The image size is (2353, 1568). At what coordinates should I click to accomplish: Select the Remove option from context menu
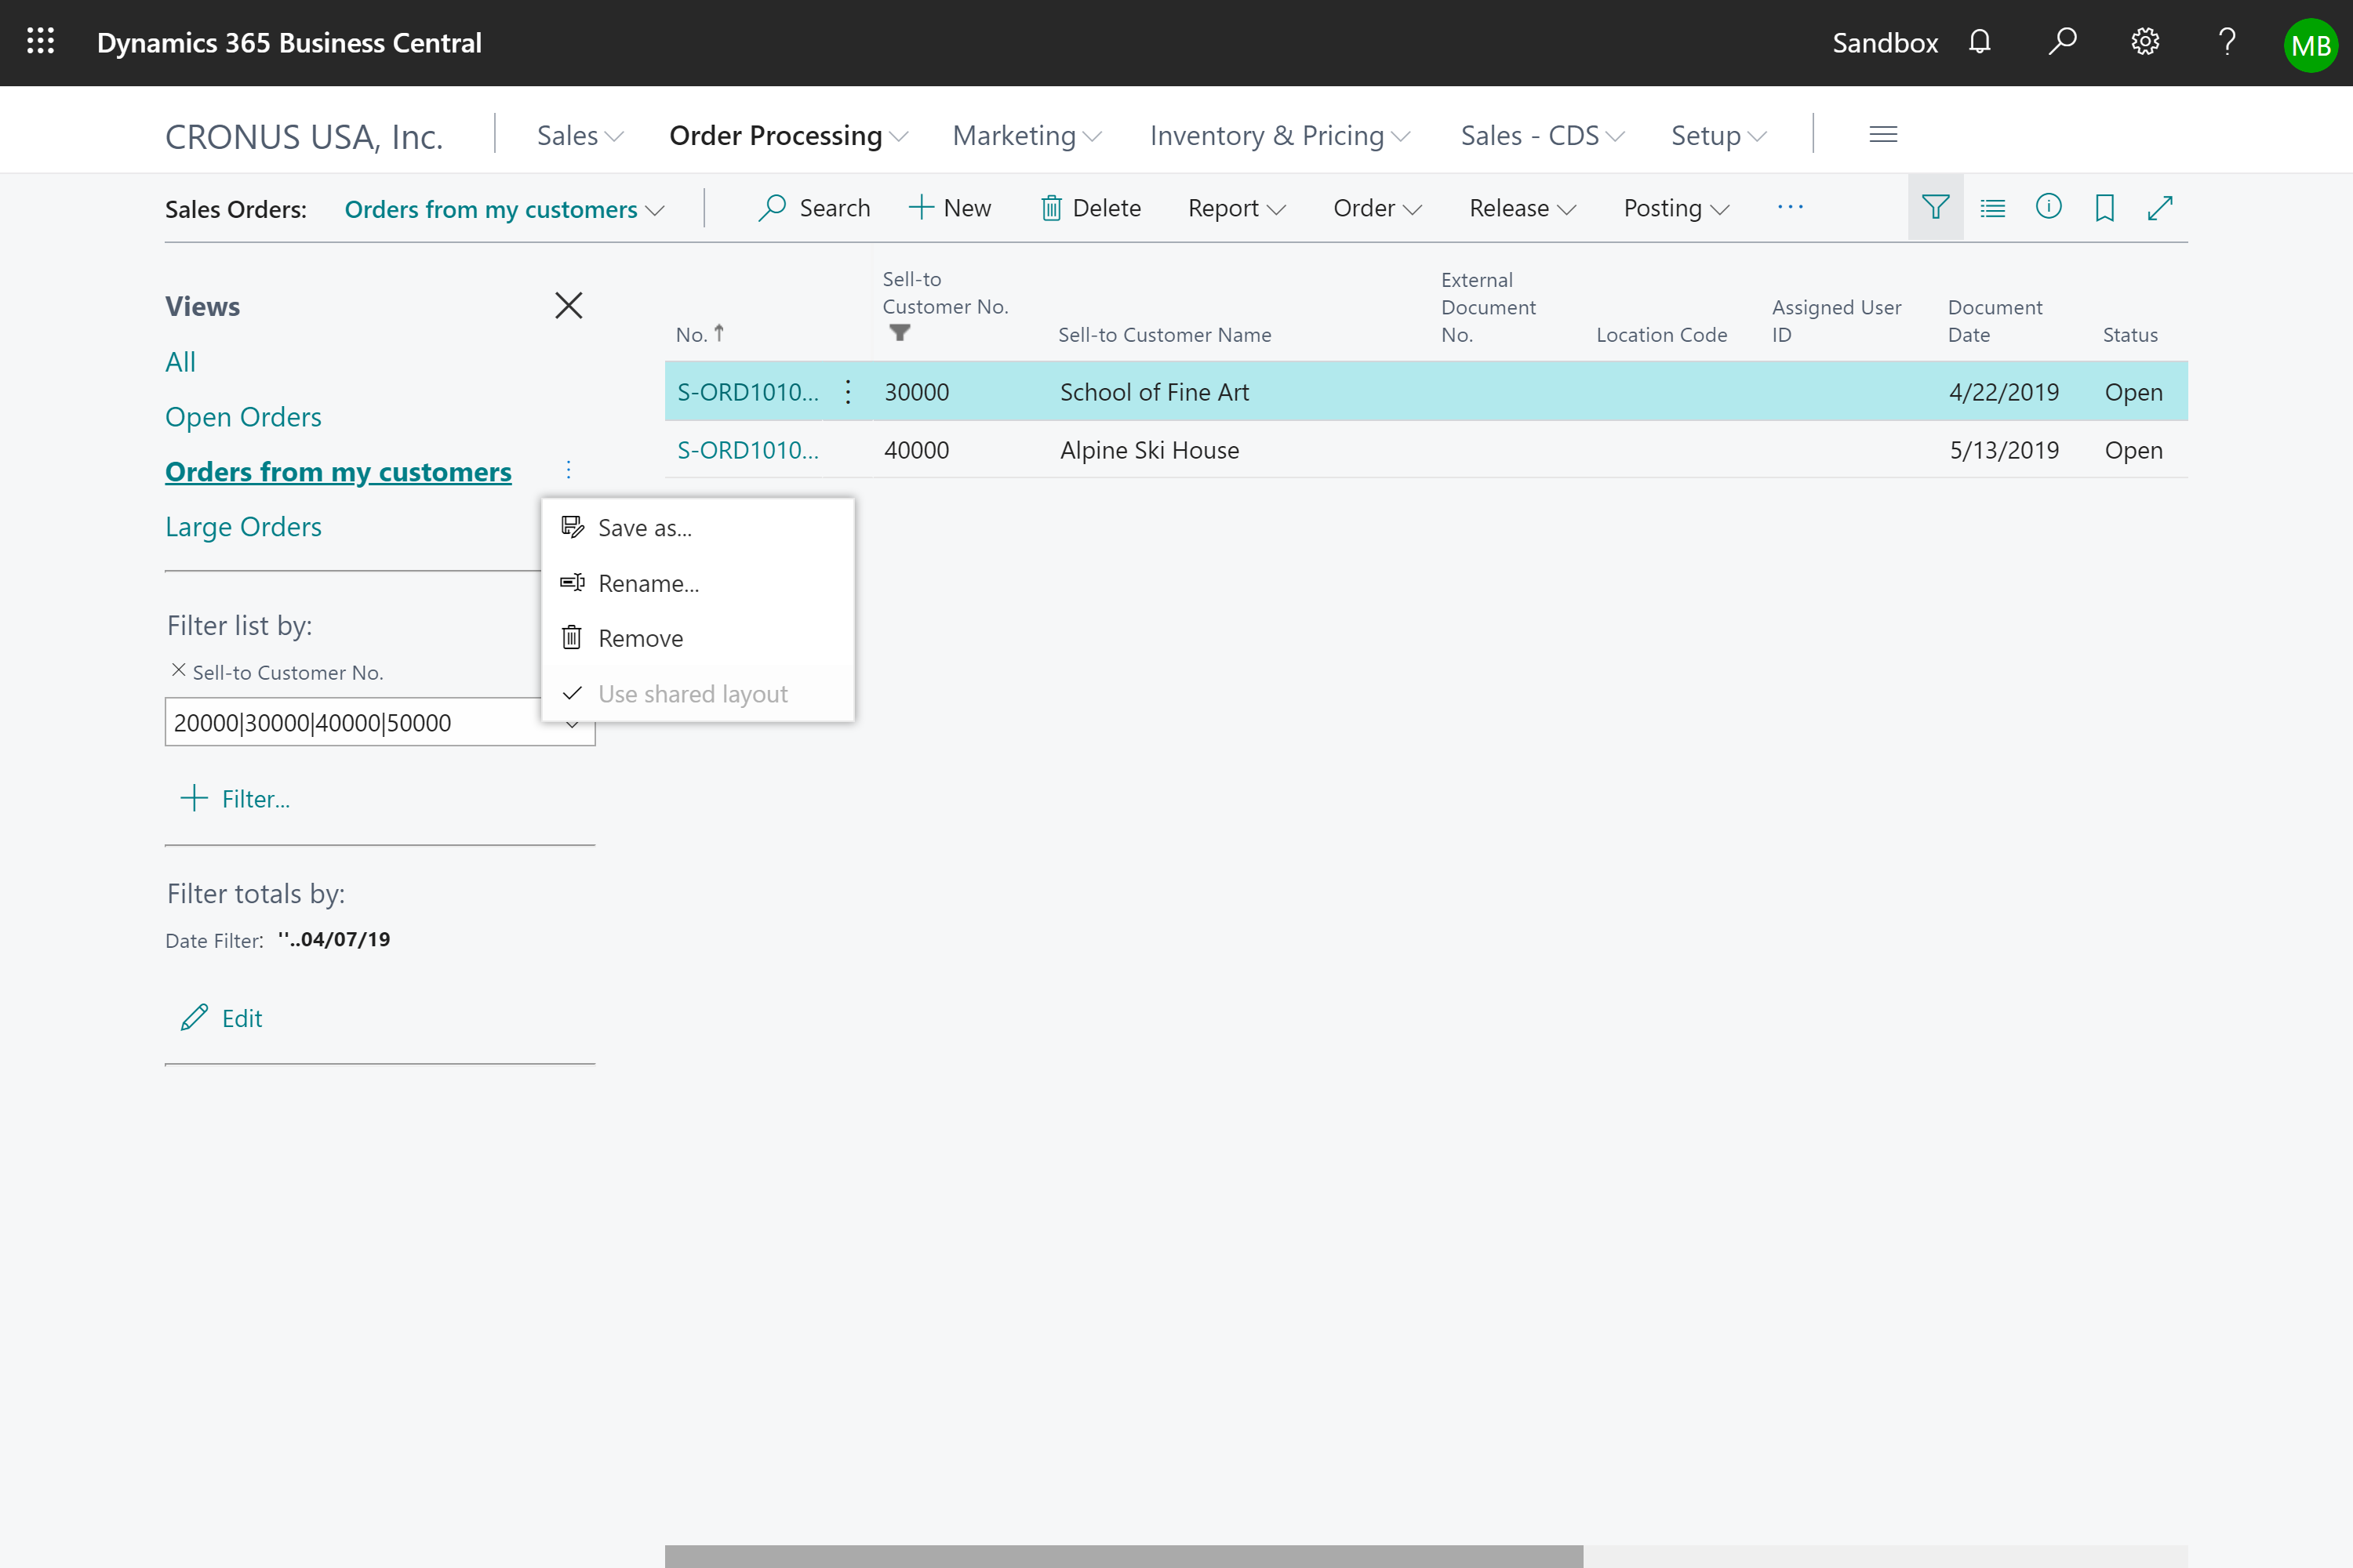pyautogui.click(x=639, y=637)
